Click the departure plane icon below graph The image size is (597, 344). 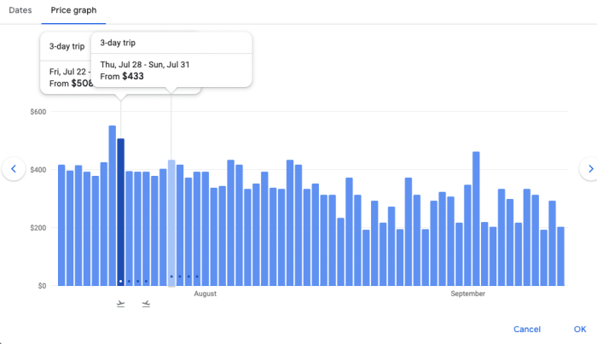click(x=121, y=303)
